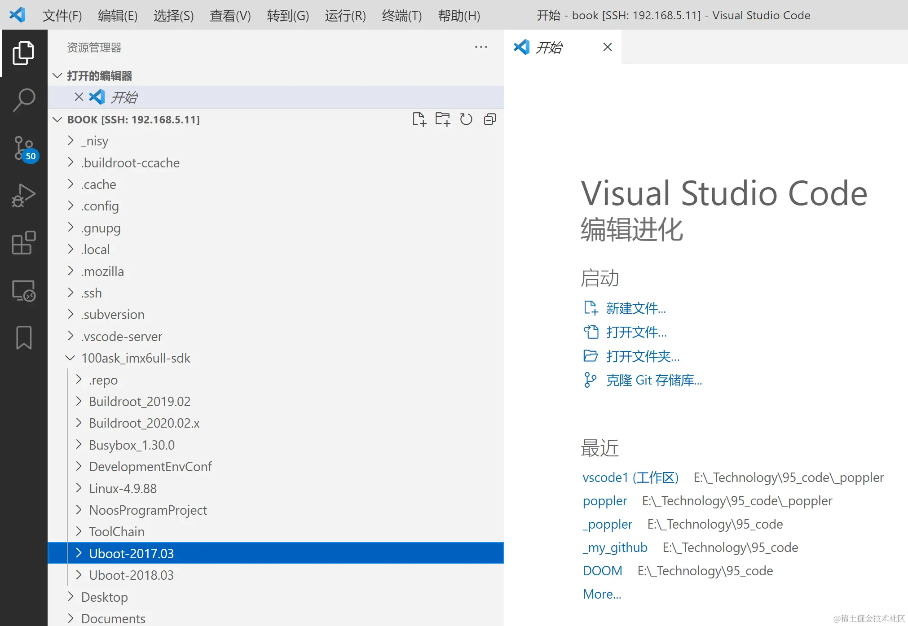Screen dimensions: 908x626
Task: Open recent folder DOOM
Action: [x=602, y=571]
